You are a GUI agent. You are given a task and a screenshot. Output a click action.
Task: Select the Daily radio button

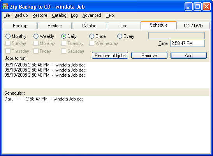click(69, 36)
